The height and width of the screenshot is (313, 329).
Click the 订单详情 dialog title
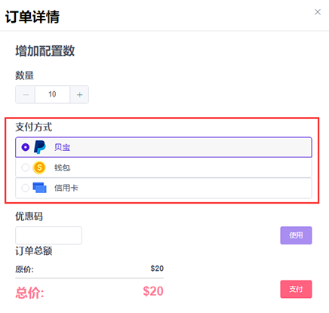[32, 17]
